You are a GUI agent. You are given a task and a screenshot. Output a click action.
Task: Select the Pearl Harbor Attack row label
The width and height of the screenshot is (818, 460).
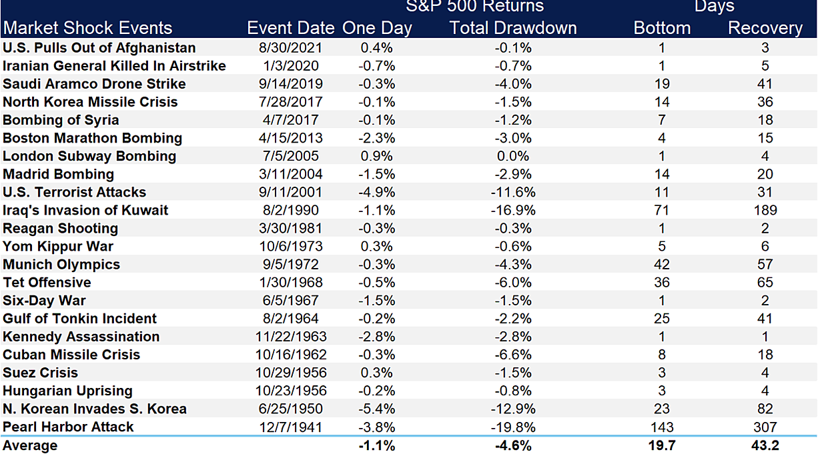point(68,427)
